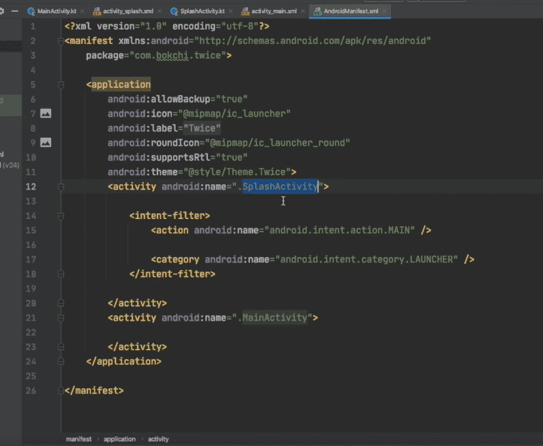Close the SplashActivity.kt tab
This screenshot has height=446, width=543.
tap(231, 12)
